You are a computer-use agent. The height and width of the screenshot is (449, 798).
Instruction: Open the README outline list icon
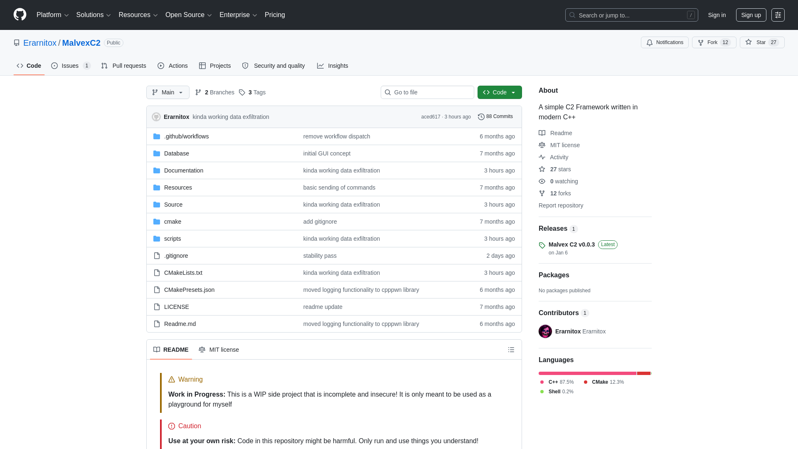click(511, 350)
